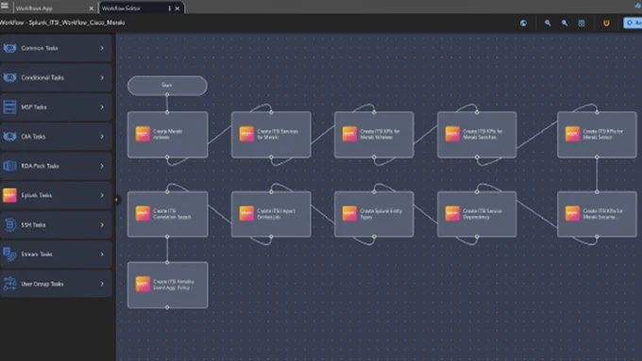Toggle the orange magnet snap icon
The height and width of the screenshot is (361, 642).
pyautogui.click(x=606, y=23)
